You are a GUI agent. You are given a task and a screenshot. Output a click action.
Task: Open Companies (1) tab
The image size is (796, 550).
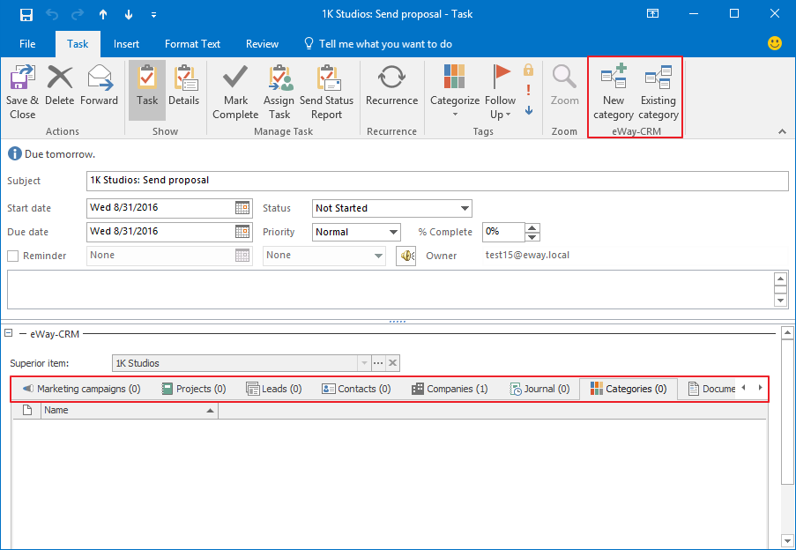[450, 390]
